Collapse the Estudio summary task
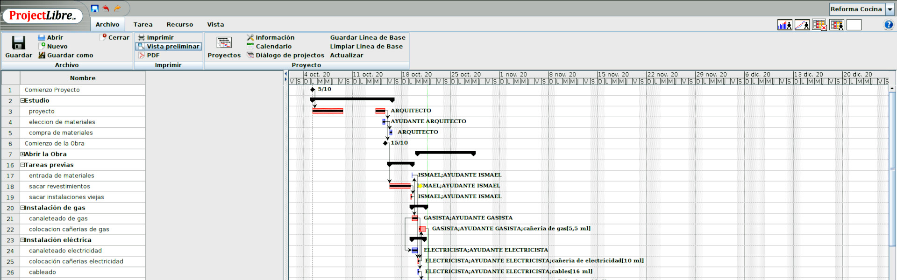Viewport: 897px width, 280px height. click(x=22, y=100)
